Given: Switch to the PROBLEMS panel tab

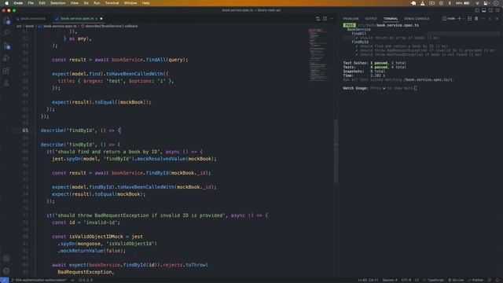Looking at the screenshot, I should click(351, 19).
